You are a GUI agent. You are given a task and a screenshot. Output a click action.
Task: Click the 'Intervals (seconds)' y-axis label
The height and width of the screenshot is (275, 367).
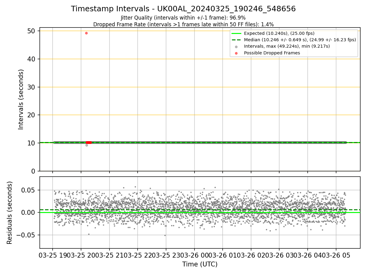(21, 99)
